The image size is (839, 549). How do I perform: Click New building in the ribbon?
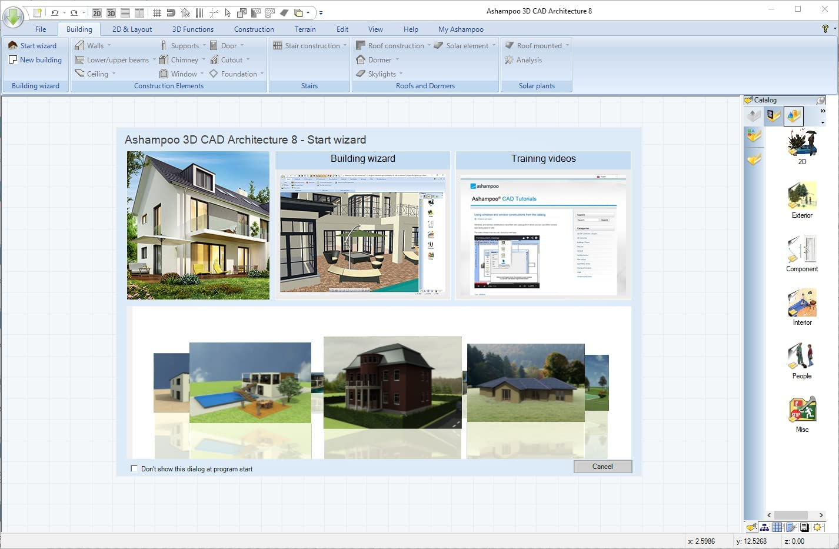tap(35, 60)
